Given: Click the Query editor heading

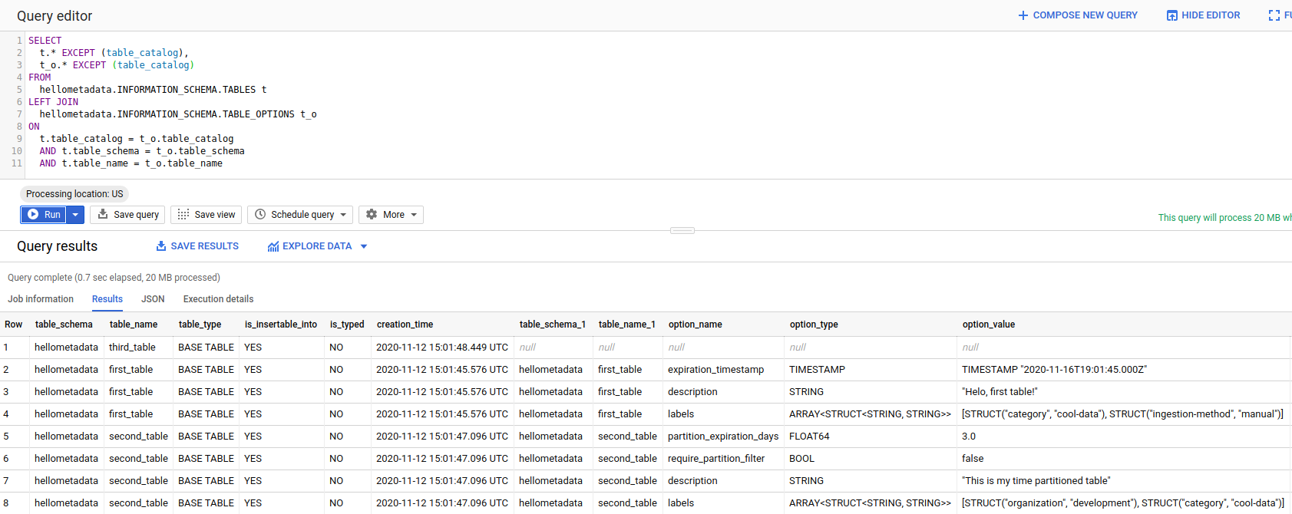Looking at the screenshot, I should pyautogui.click(x=55, y=16).
